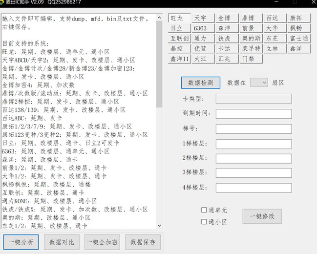Choose the 鼎博 system button
The image size is (317, 254).
click(251, 18)
